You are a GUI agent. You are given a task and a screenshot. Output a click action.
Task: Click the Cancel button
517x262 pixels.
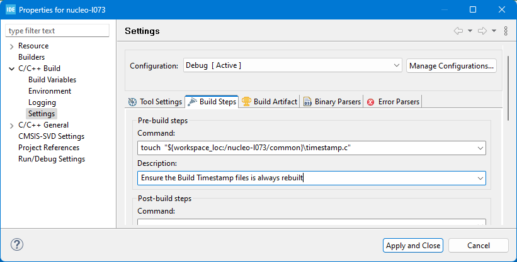(479, 246)
